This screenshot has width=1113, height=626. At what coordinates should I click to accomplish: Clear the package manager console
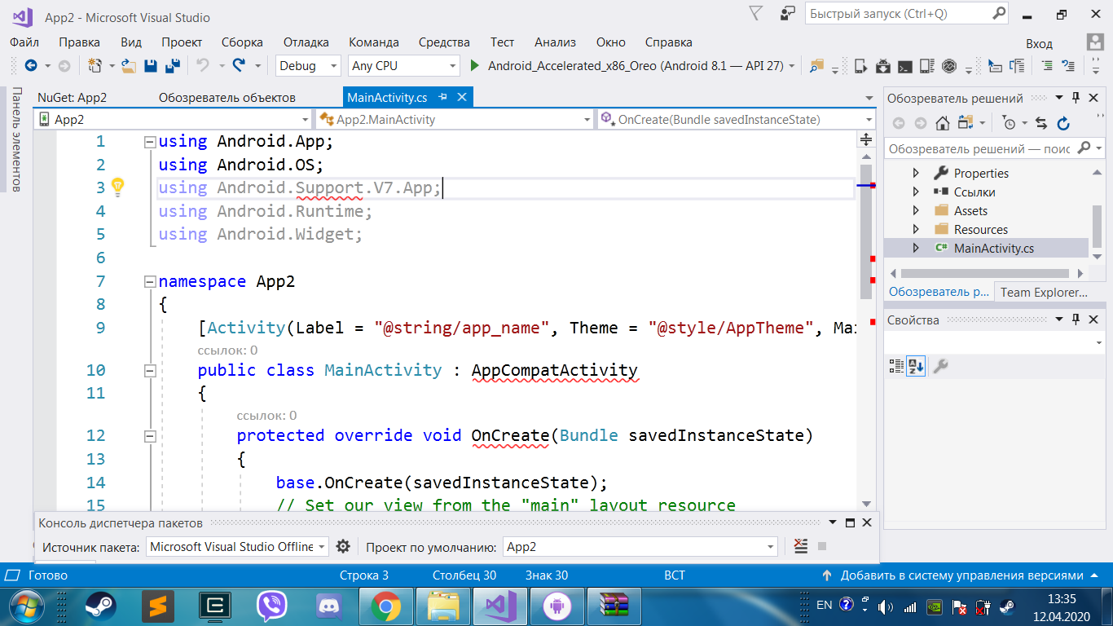801,547
